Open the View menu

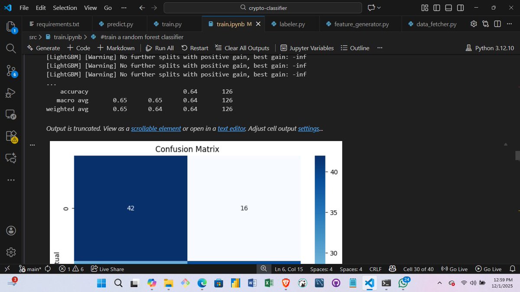click(90, 8)
